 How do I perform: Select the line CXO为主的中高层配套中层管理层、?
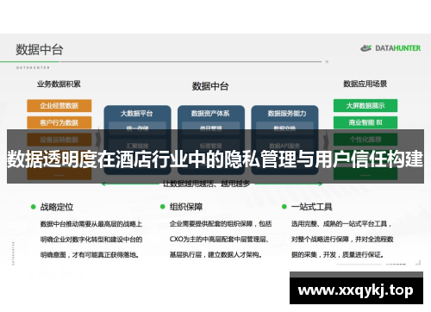pos(219,240)
